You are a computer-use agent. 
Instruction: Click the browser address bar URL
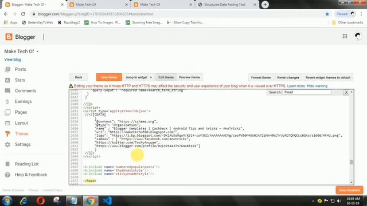click(x=96, y=14)
